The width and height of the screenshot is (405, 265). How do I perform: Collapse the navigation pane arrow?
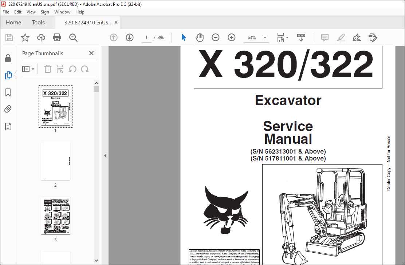point(105,155)
